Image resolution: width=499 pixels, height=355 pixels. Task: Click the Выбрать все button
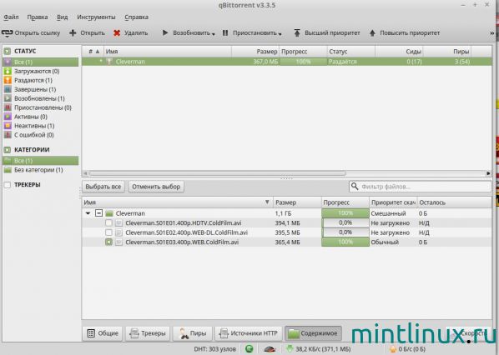(103, 187)
